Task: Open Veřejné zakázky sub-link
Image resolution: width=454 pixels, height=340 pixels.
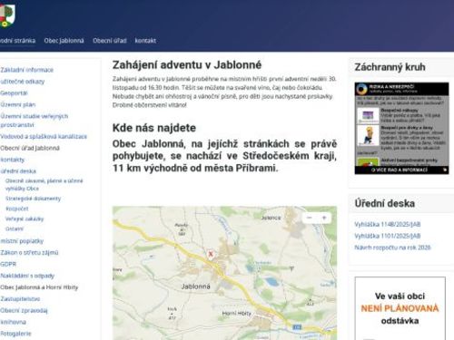Action: click(25, 219)
